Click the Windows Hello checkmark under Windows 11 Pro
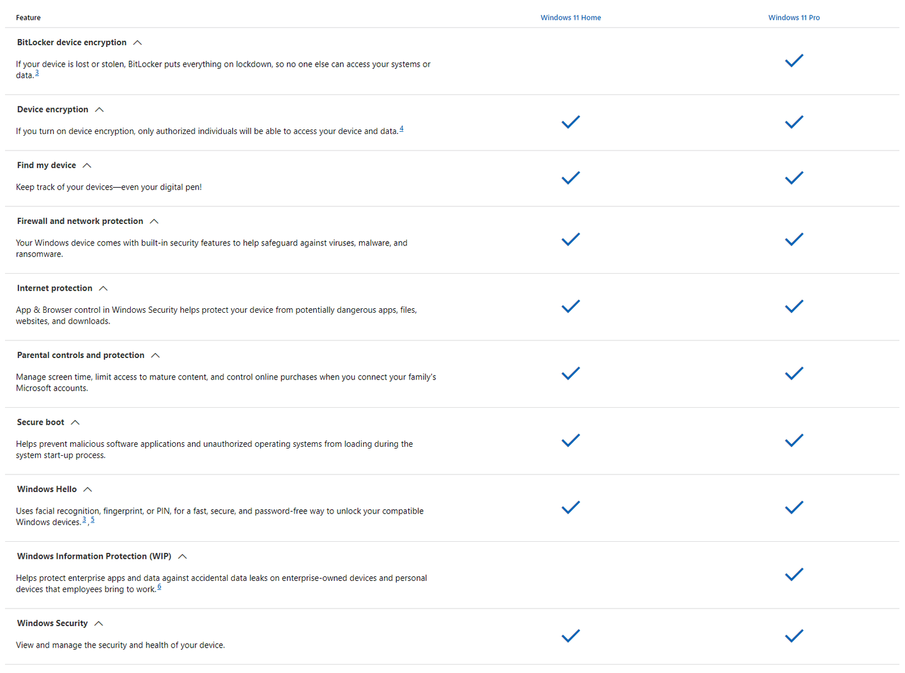 (794, 507)
